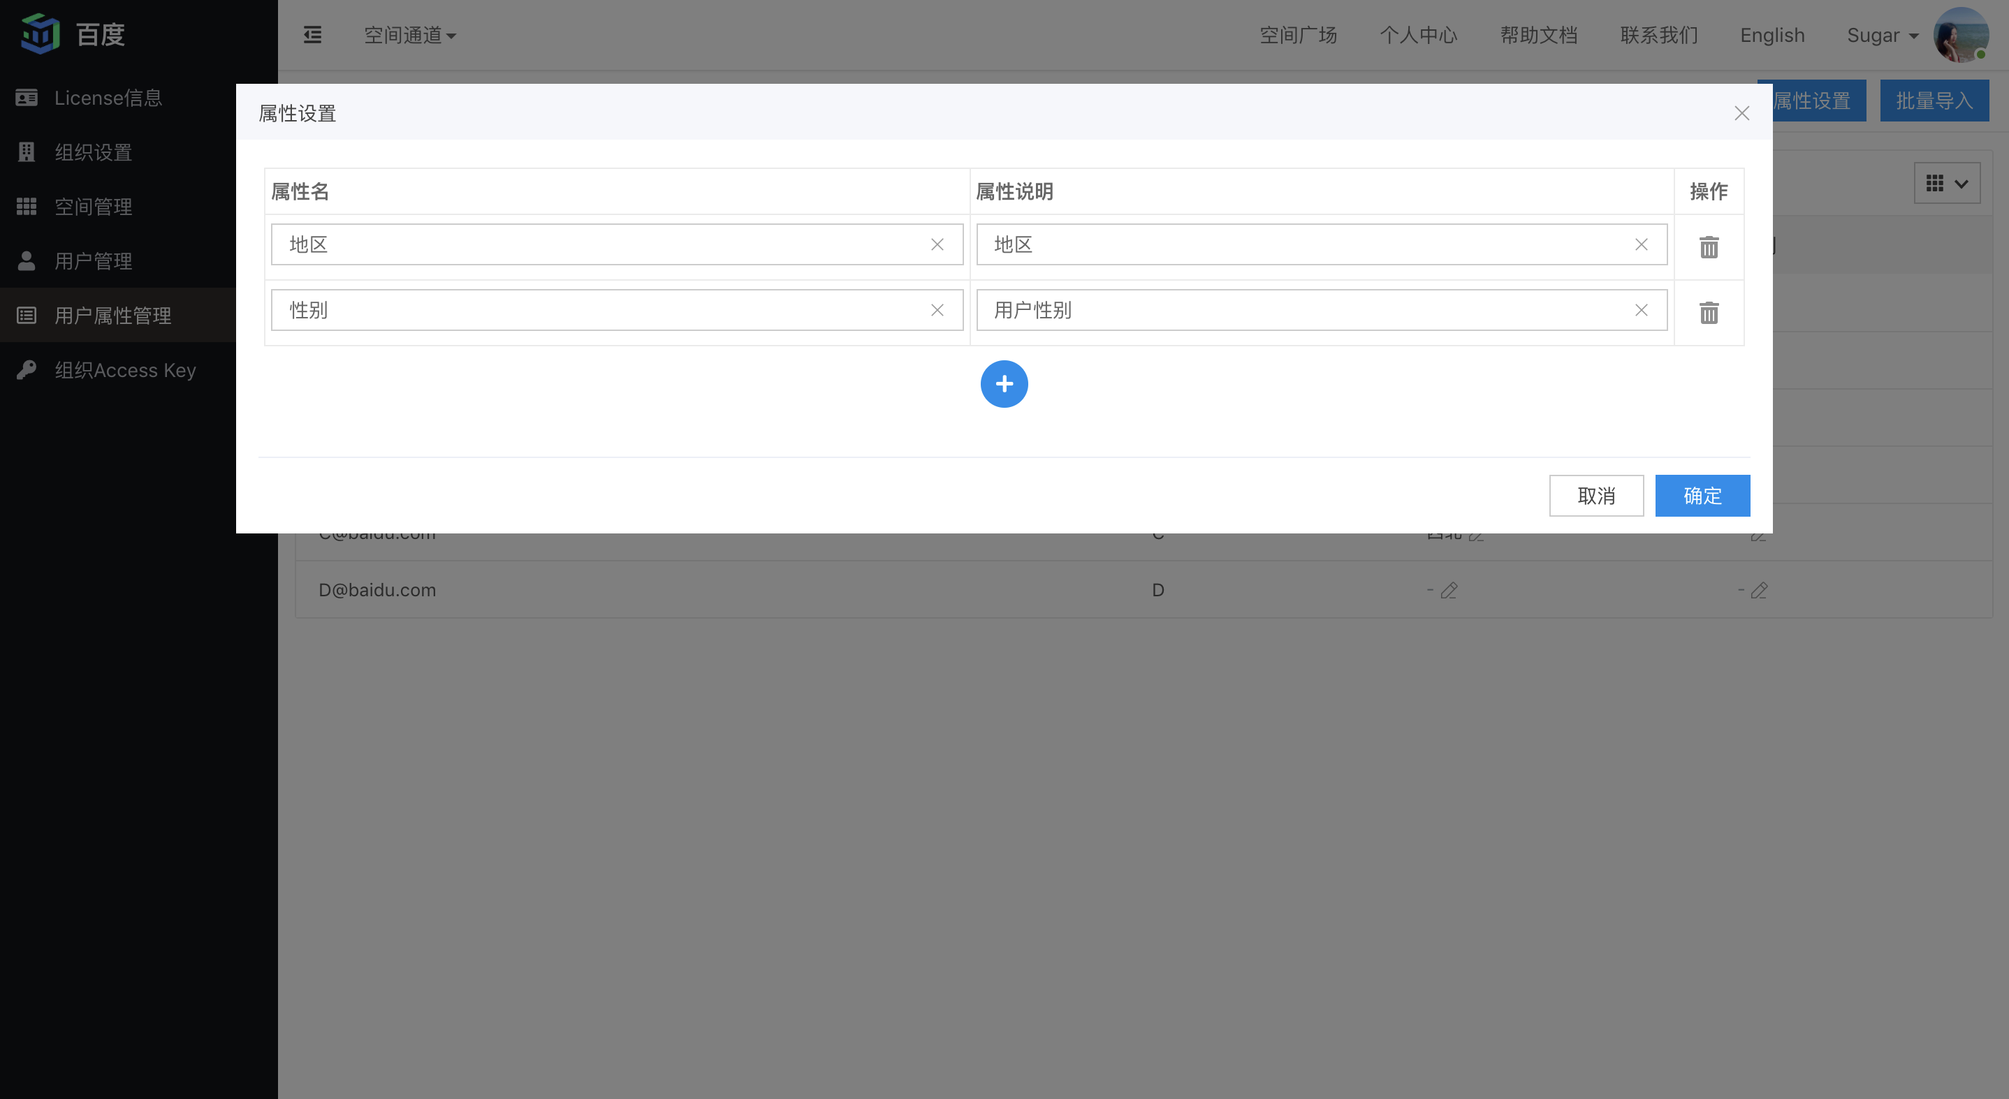Switch language to English
The height and width of the screenshot is (1099, 2009).
pos(1772,35)
